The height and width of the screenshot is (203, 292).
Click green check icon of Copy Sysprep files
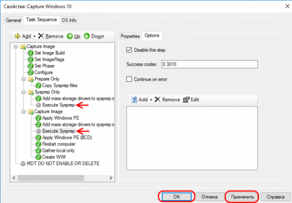pyautogui.click(x=38, y=86)
